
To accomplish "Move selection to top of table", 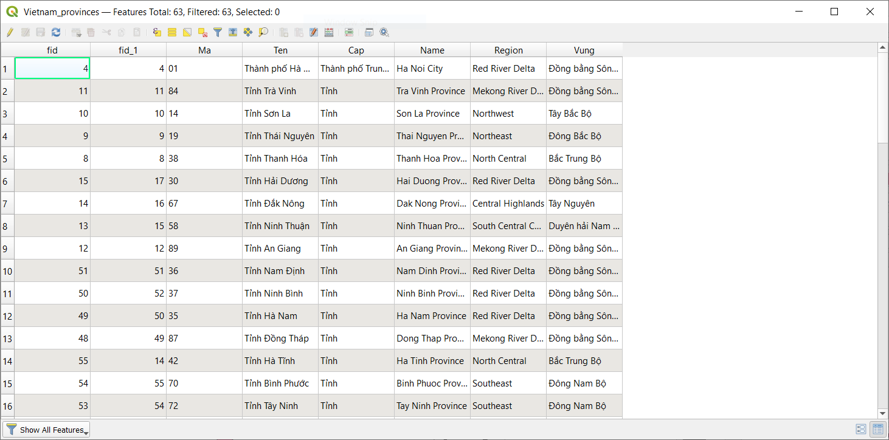I will point(233,32).
